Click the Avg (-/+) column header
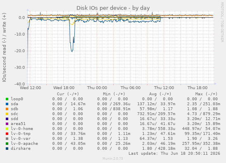 160,94
